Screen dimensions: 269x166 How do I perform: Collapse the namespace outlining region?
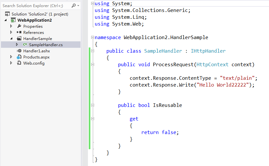93,37
